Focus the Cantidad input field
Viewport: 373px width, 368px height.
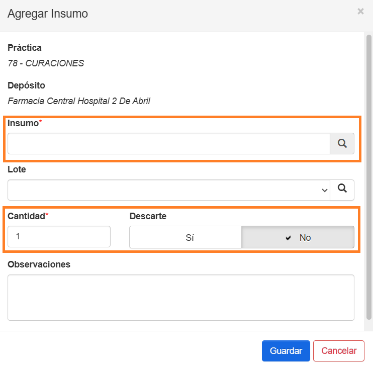pyautogui.click(x=59, y=236)
